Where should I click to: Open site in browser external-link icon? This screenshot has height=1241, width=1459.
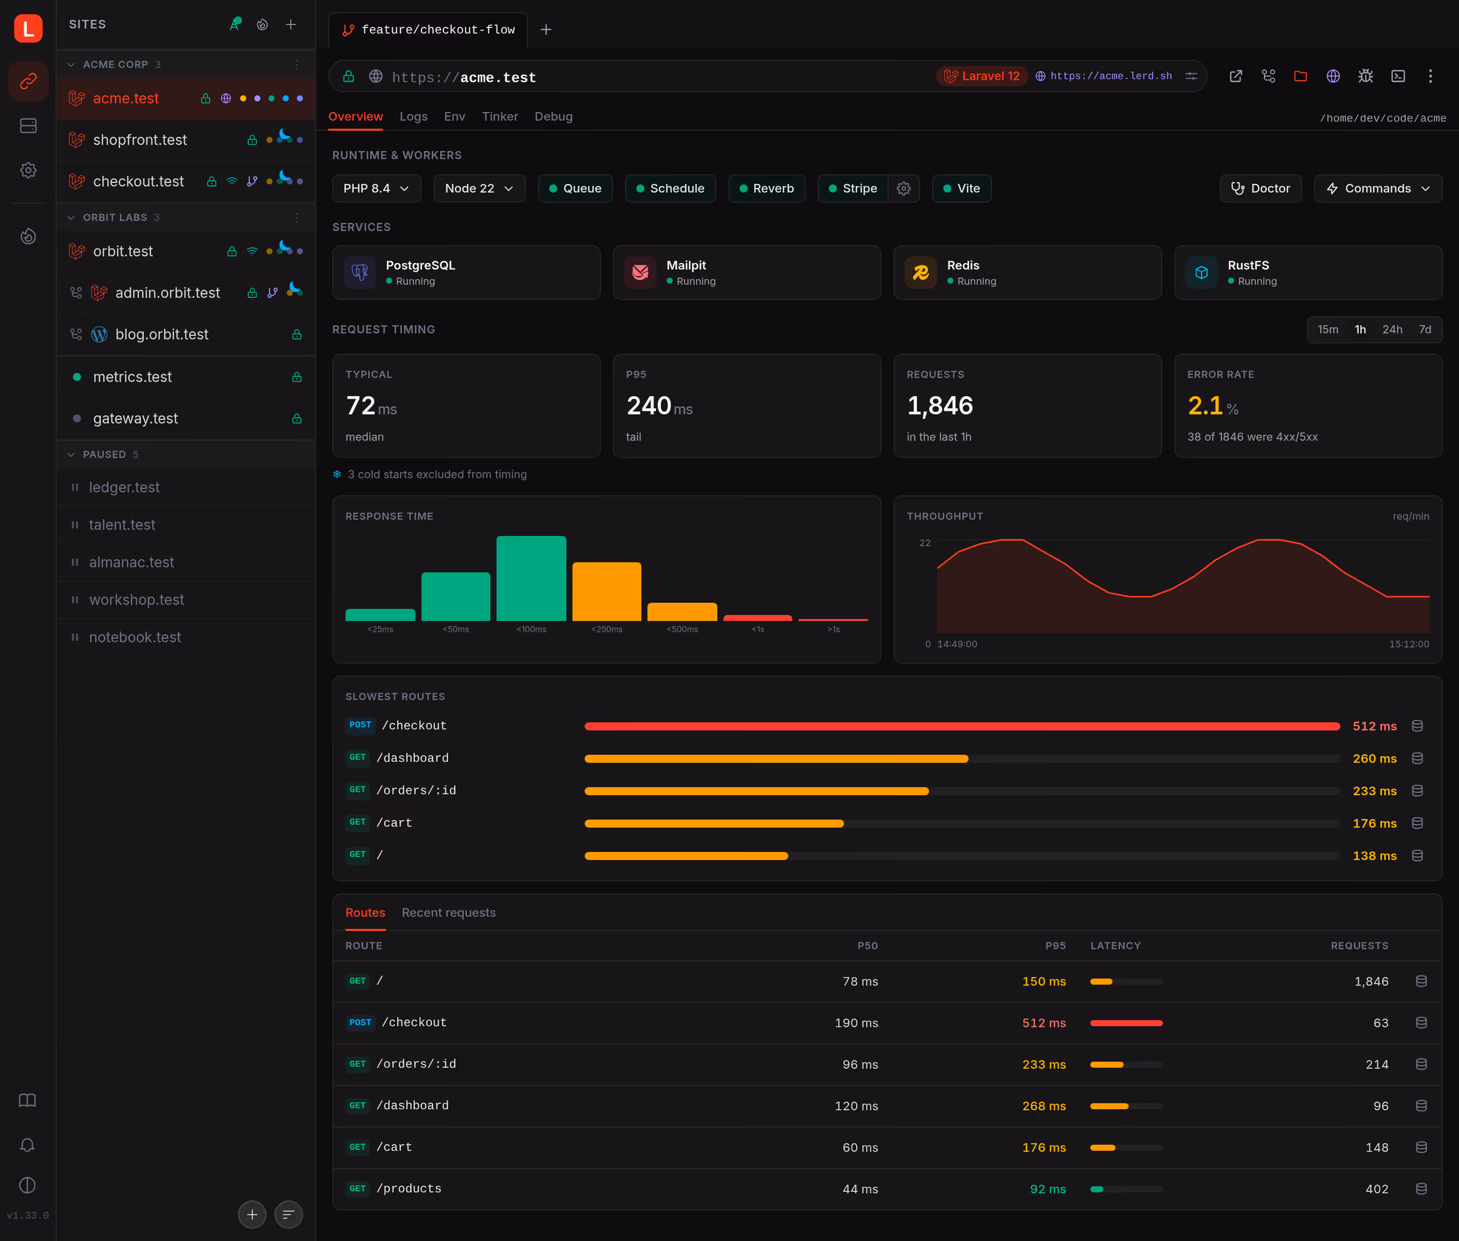point(1236,76)
